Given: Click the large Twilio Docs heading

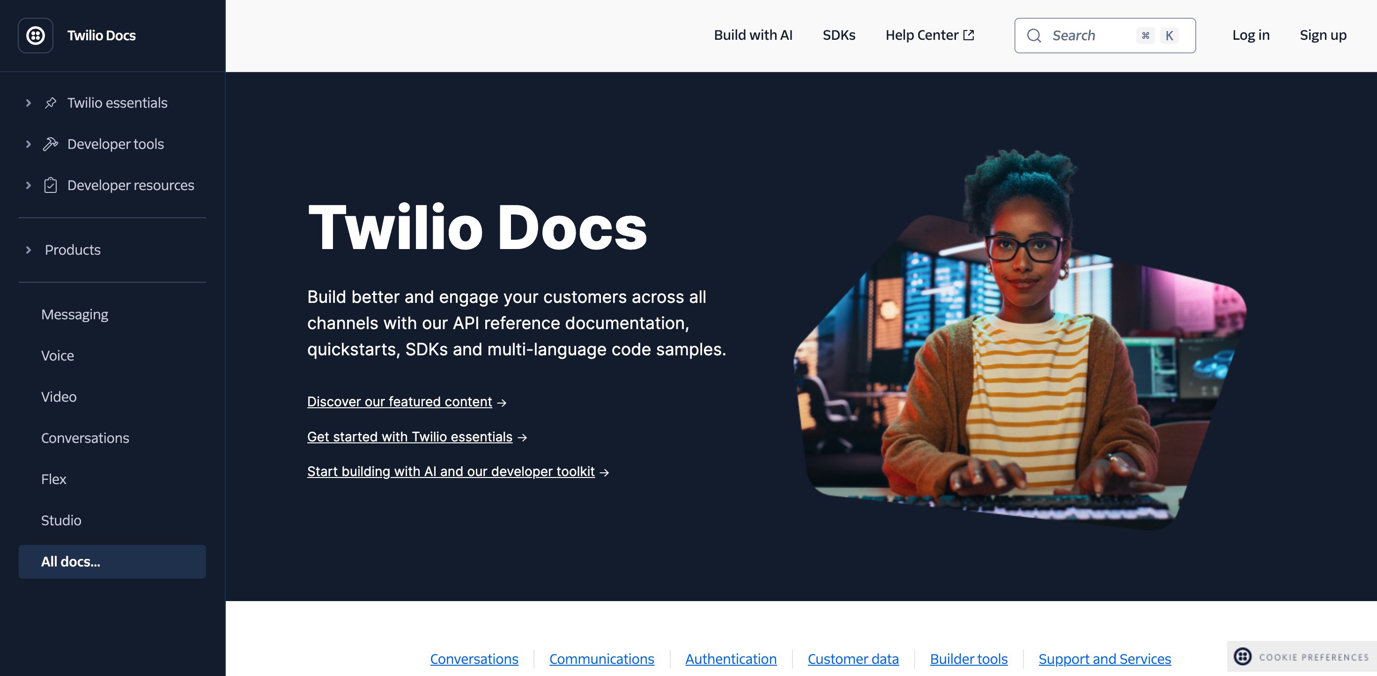Looking at the screenshot, I should coord(477,227).
